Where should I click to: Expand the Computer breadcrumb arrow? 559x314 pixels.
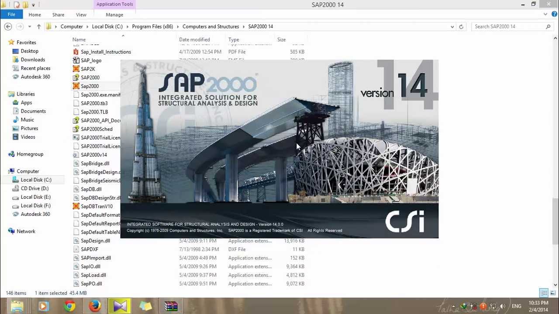point(87,27)
